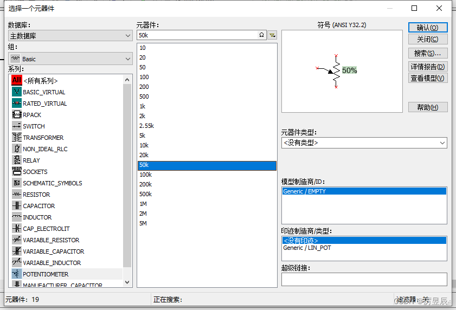
Task: Choose the TRANSFORMER series icon
Action: [17, 138]
